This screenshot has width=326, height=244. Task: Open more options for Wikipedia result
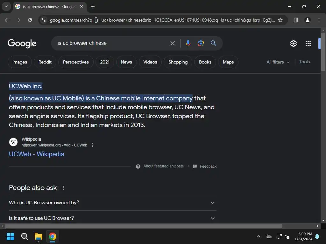93,145
